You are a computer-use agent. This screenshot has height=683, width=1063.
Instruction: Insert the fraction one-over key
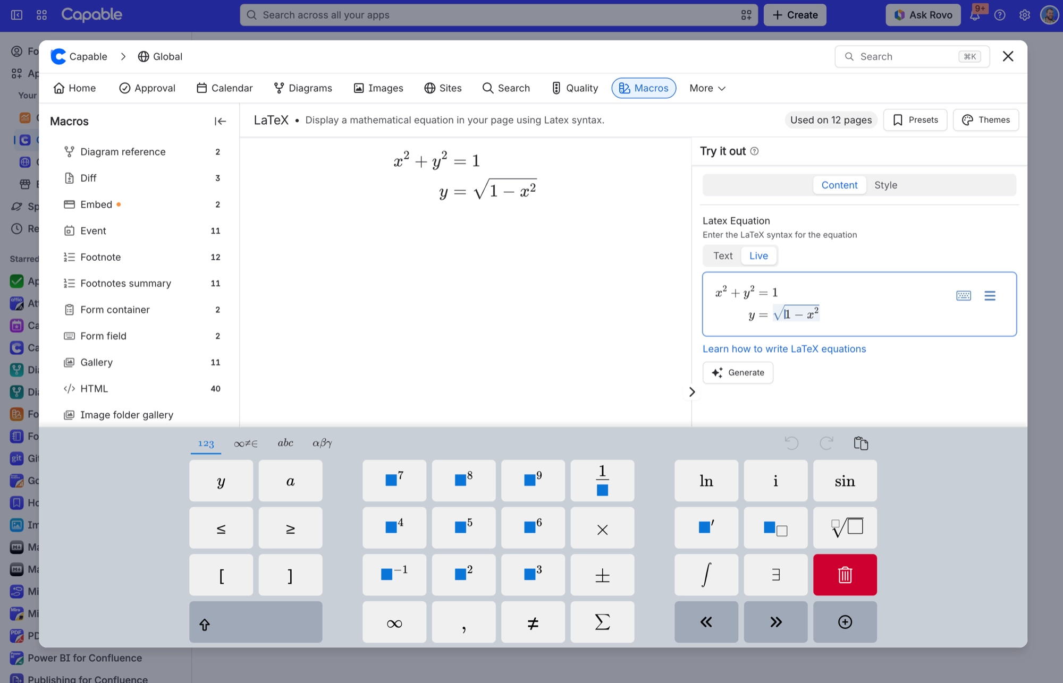click(x=602, y=481)
